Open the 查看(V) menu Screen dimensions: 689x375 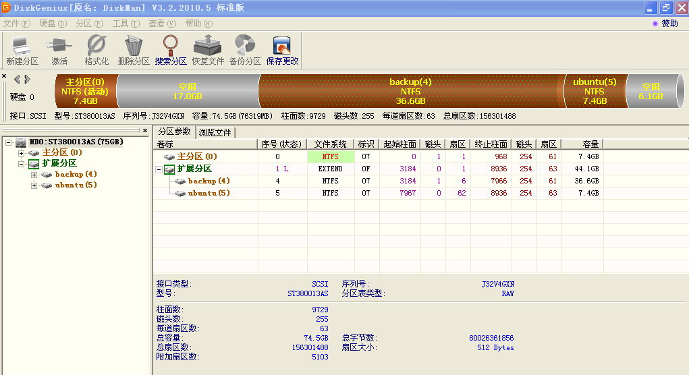(163, 24)
